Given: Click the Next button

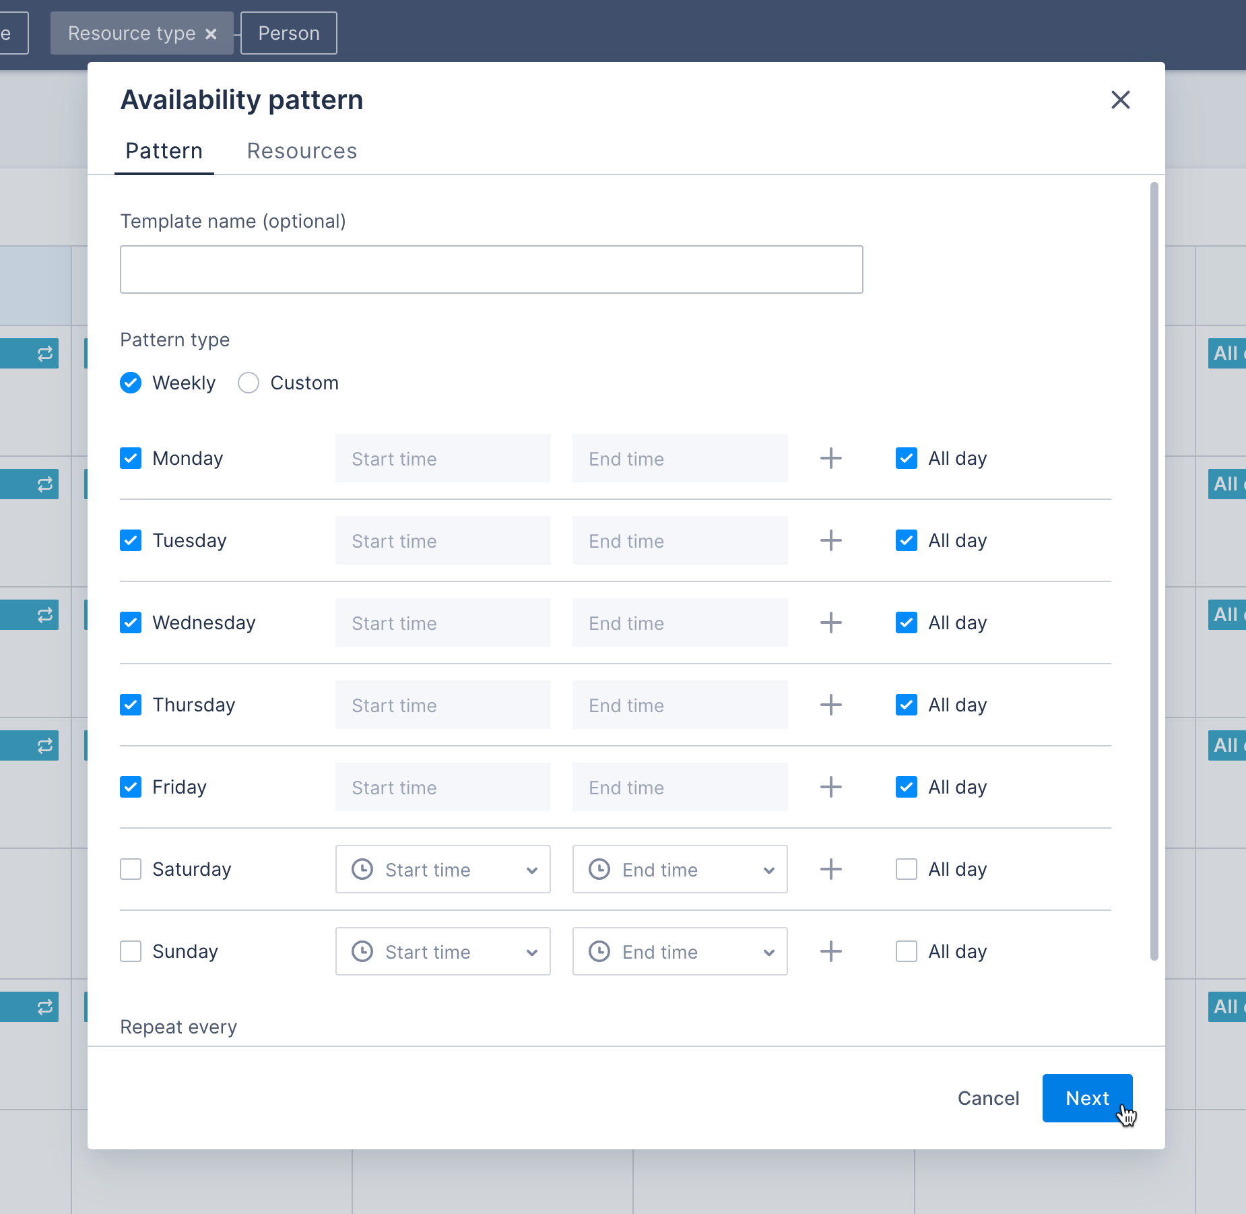Looking at the screenshot, I should [x=1086, y=1098].
